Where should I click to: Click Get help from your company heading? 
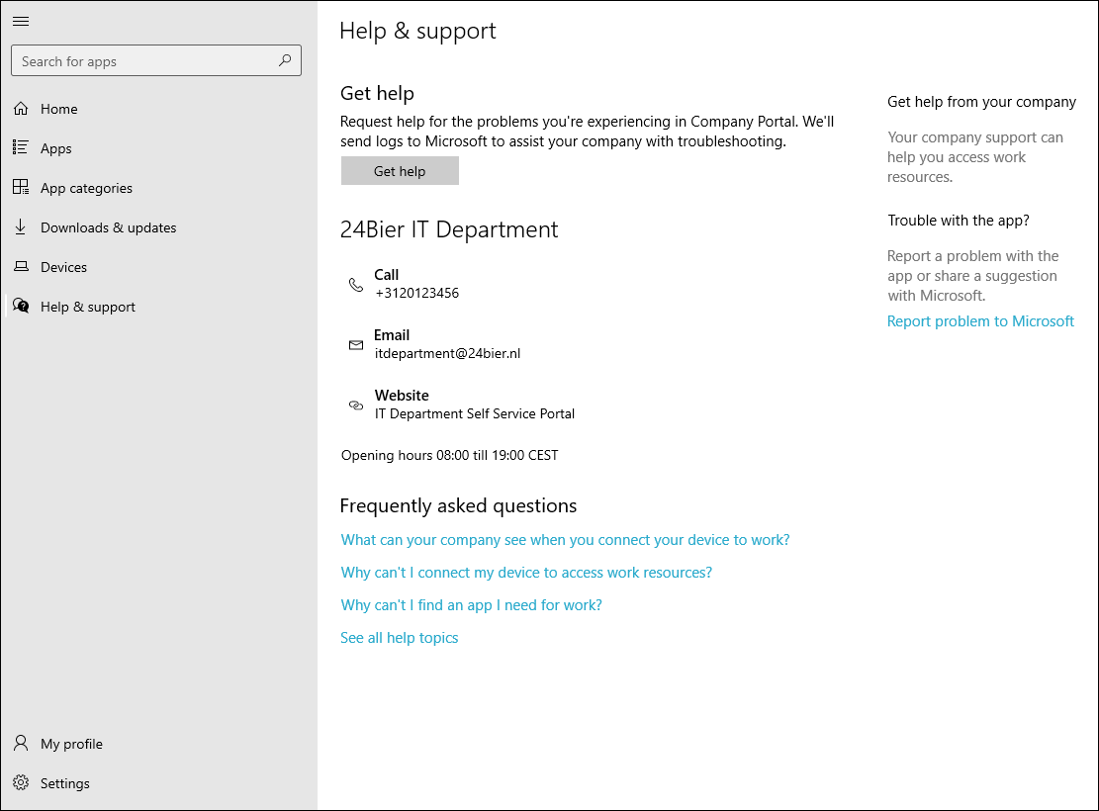981,102
